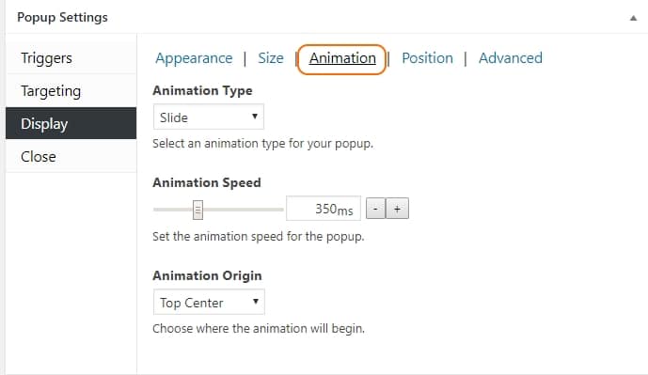Switch to the Appearance sub-tab
Viewport: 648px width, 375px height.
click(x=194, y=58)
